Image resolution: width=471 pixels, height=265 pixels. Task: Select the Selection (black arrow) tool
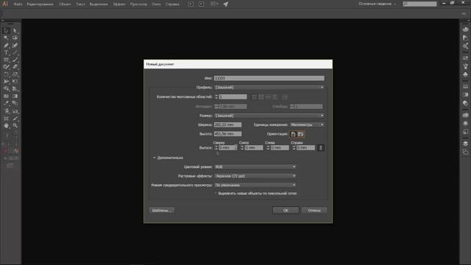click(x=6, y=31)
